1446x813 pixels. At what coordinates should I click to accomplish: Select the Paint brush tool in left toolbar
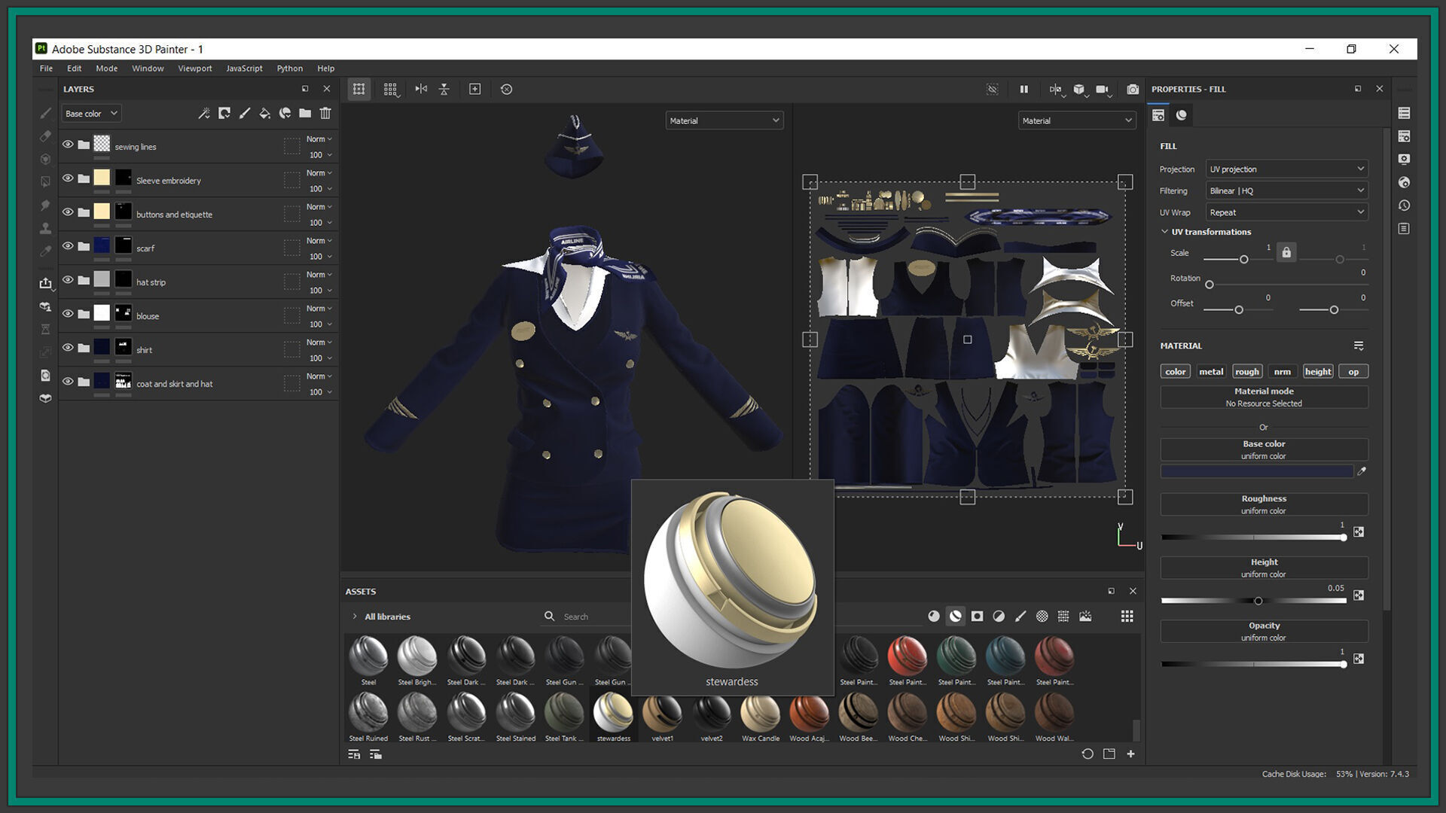45,113
